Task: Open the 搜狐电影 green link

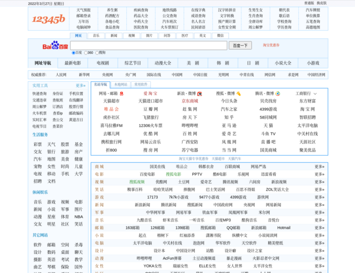Action: [174, 174]
